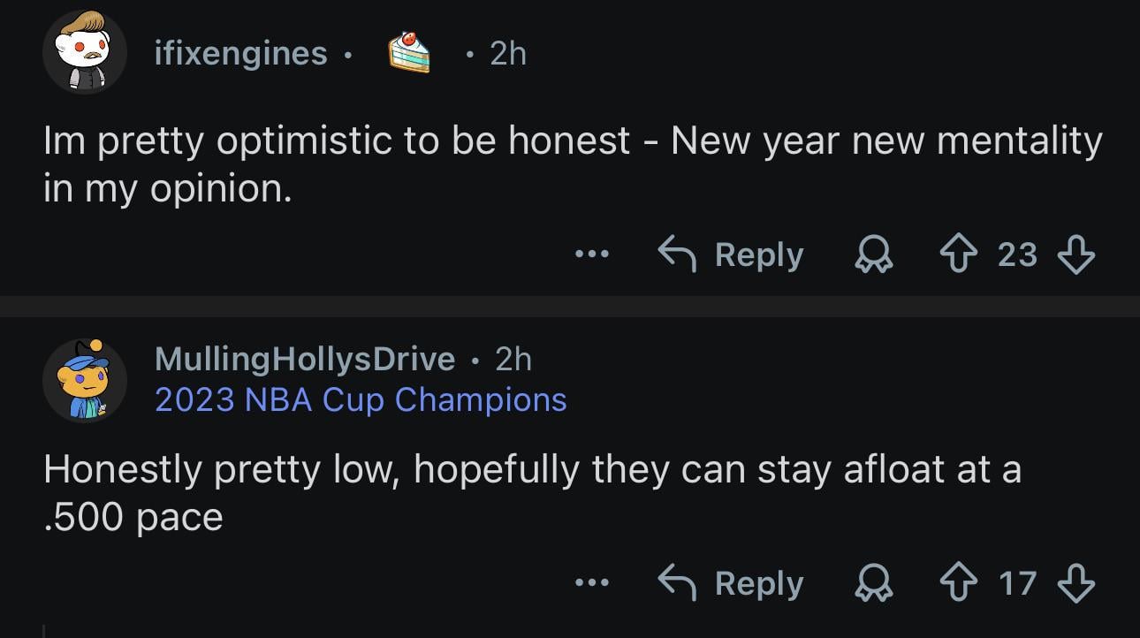Give an award to ifixengines' comment

click(872, 254)
